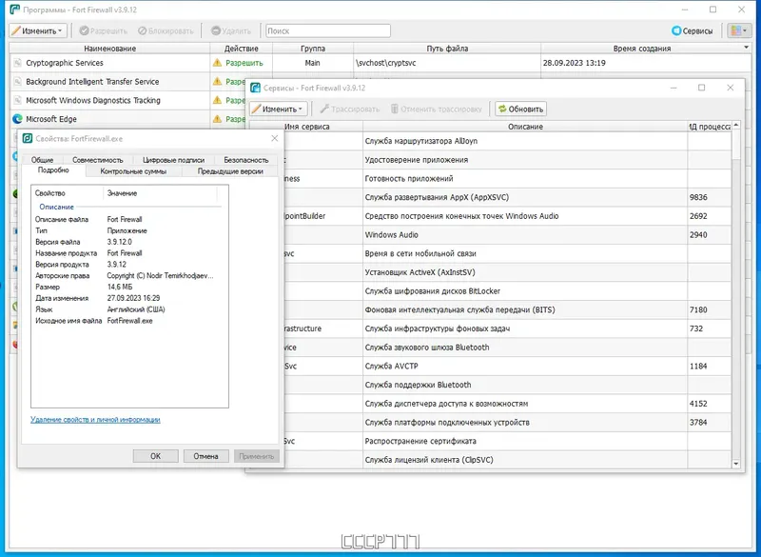
Task: Click the Fort Firewall icon in Программы title bar
Action: click(14, 10)
